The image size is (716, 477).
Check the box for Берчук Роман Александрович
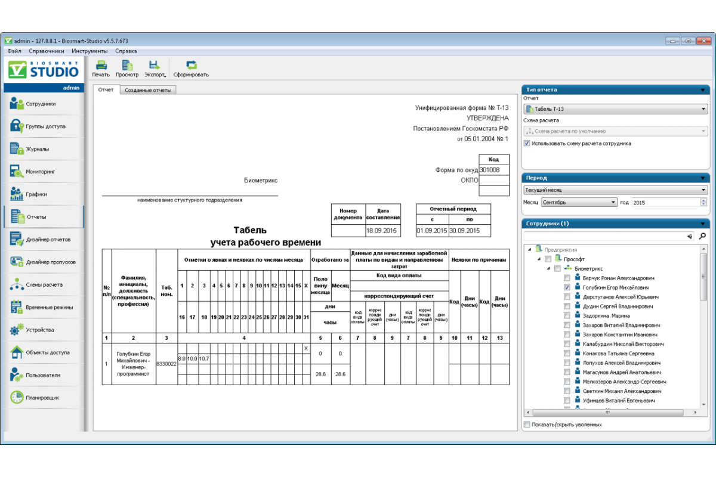(567, 278)
